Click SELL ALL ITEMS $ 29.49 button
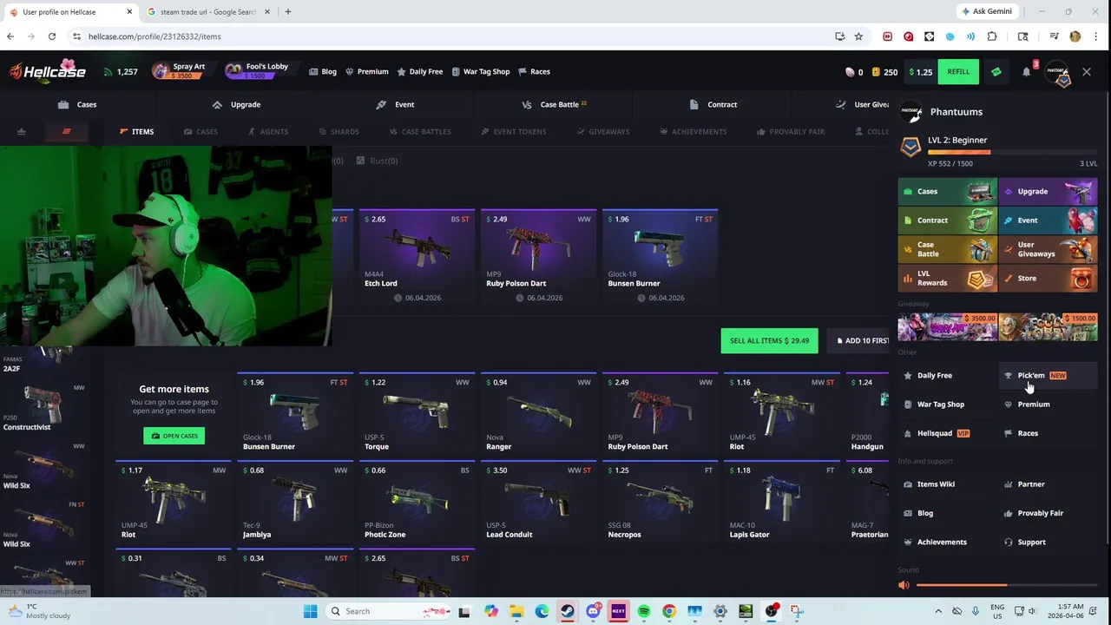 tap(769, 340)
